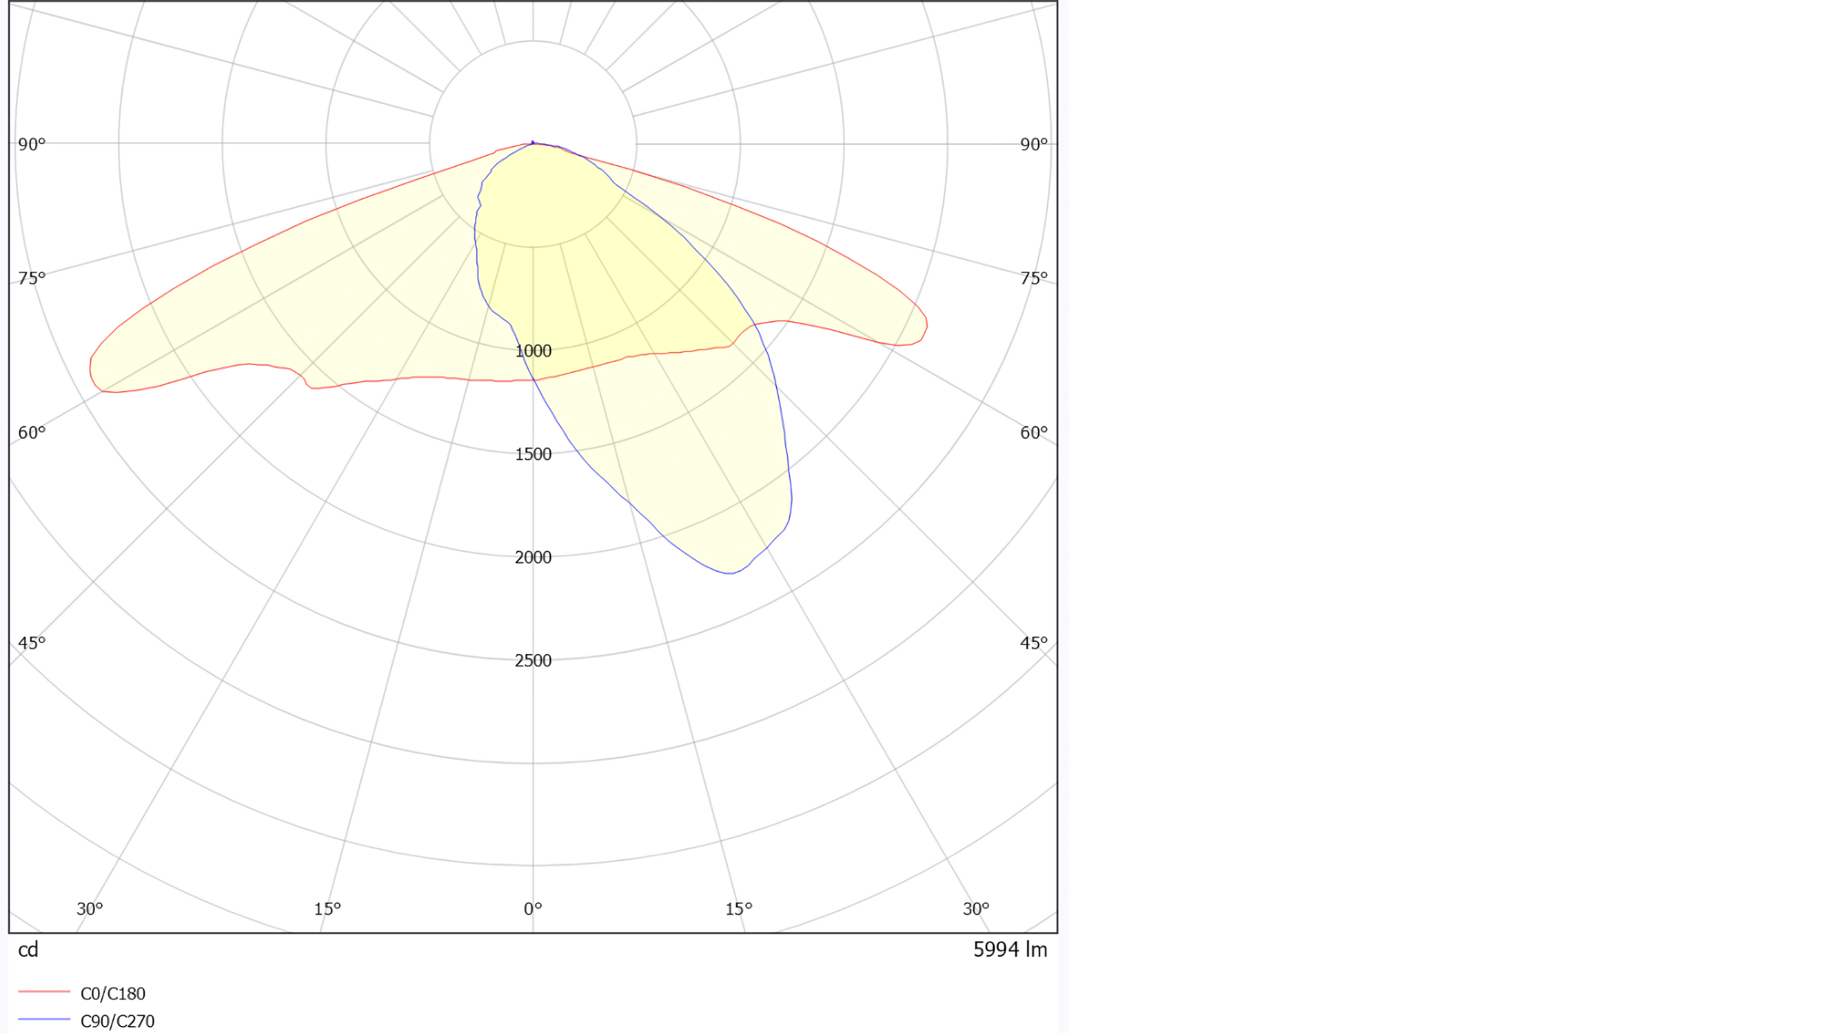Click the blue curve's lowest peak tip
This screenshot has width=1837, height=1033.
coord(729,573)
